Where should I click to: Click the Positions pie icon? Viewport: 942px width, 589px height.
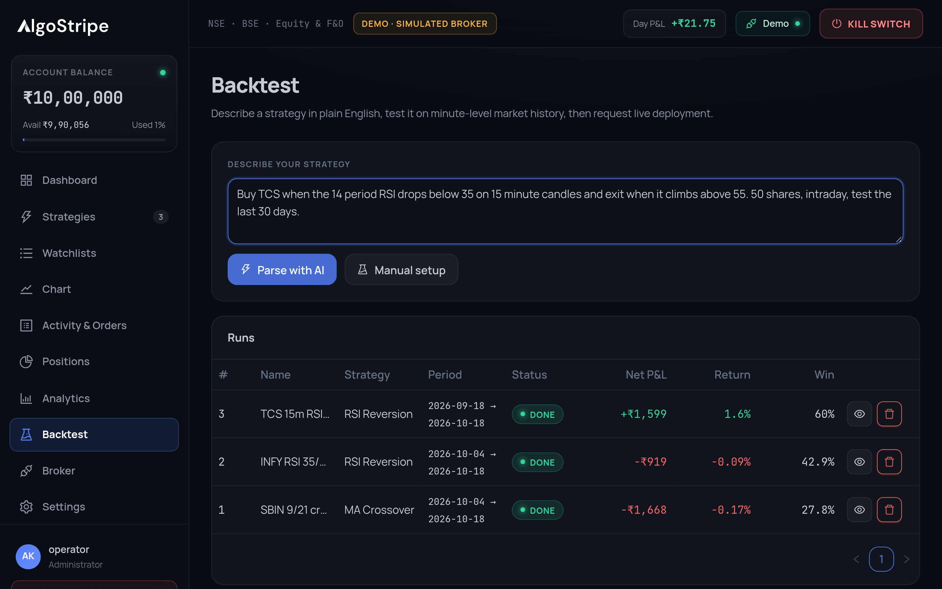tap(26, 362)
